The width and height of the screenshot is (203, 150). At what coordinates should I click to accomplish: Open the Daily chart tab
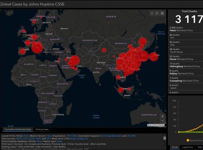[200, 147]
